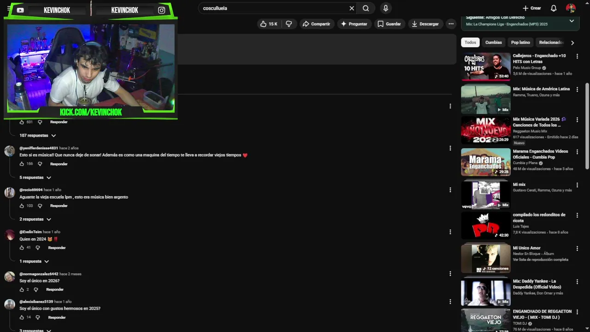
Task: Click the Descargar button
Action: tap(425, 24)
